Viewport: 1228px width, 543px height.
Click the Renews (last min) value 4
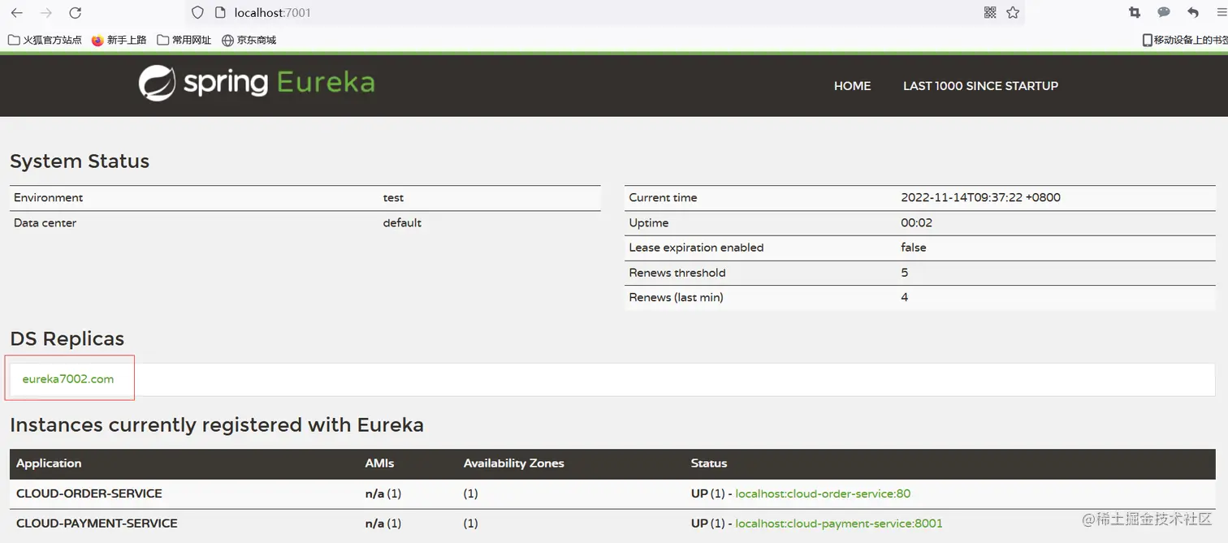tap(905, 298)
